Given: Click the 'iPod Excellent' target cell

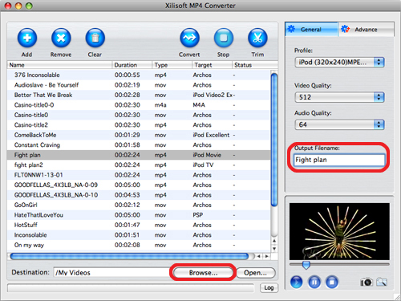Looking at the screenshot, I should (x=211, y=135).
